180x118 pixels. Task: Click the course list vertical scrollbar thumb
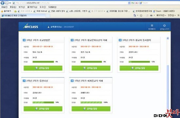pyautogui.click(x=168, y=87)
